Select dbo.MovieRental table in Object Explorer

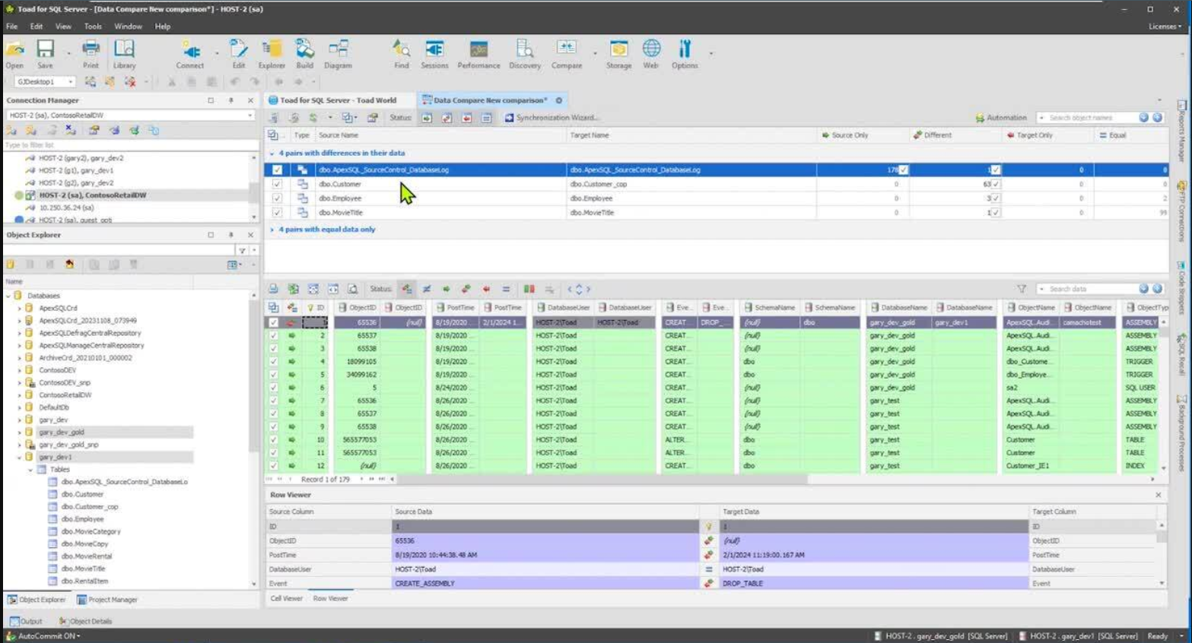pyautogui.click(x=86, y=556)
